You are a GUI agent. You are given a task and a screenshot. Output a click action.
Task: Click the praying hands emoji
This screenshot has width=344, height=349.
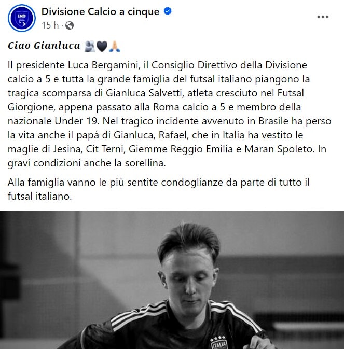click(x=115, y=46)
